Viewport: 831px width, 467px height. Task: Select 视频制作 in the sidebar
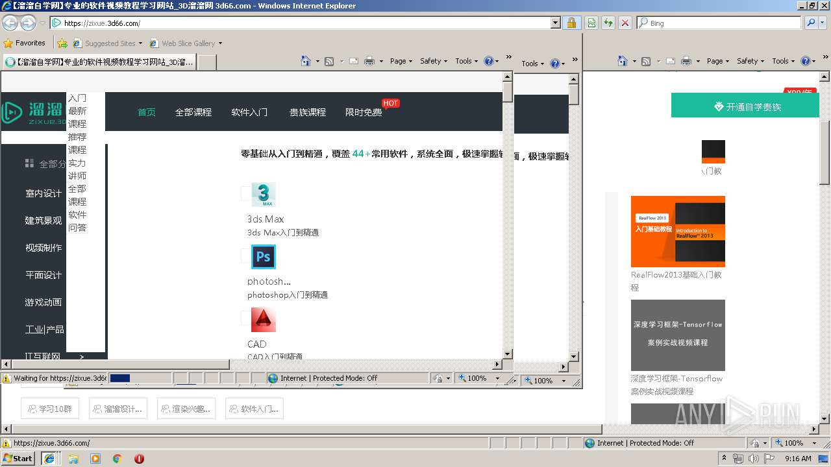[43, 248]
